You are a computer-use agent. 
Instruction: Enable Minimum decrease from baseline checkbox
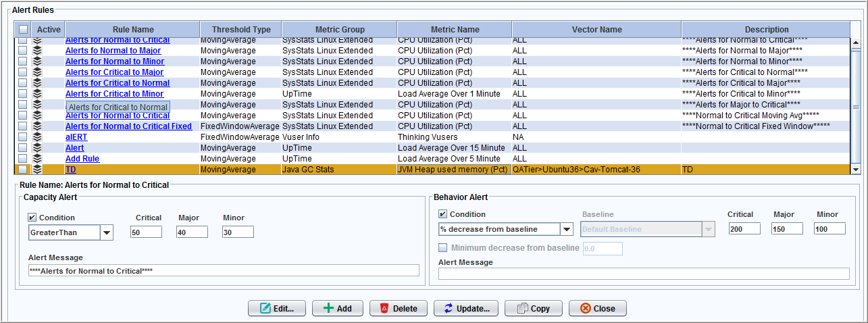[x=443, y=248]
